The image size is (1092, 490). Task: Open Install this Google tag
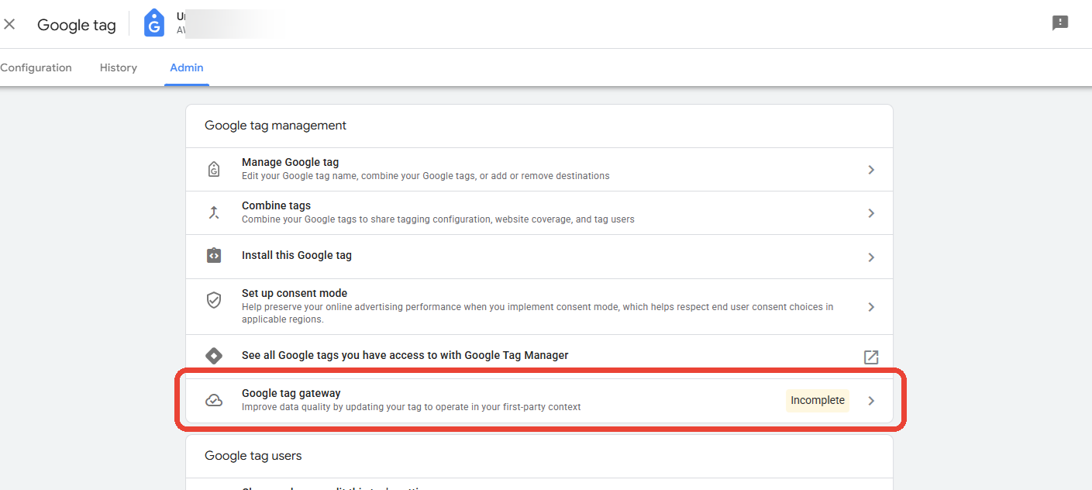[x=539, y=257]
